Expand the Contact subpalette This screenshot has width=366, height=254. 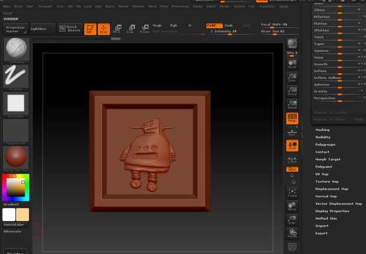(x=322, y=152)
